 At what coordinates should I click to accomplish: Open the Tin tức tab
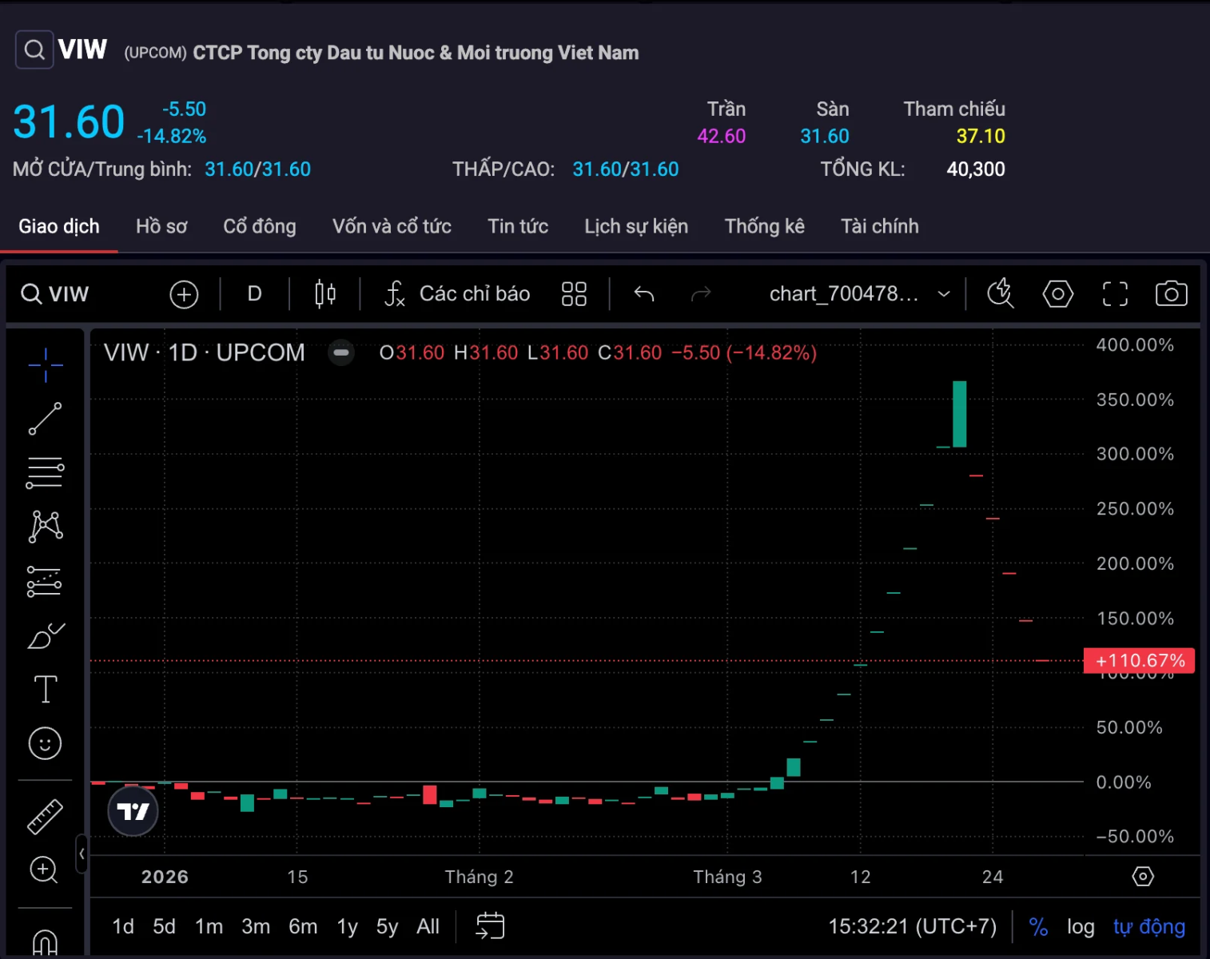[x=518, y=227]
